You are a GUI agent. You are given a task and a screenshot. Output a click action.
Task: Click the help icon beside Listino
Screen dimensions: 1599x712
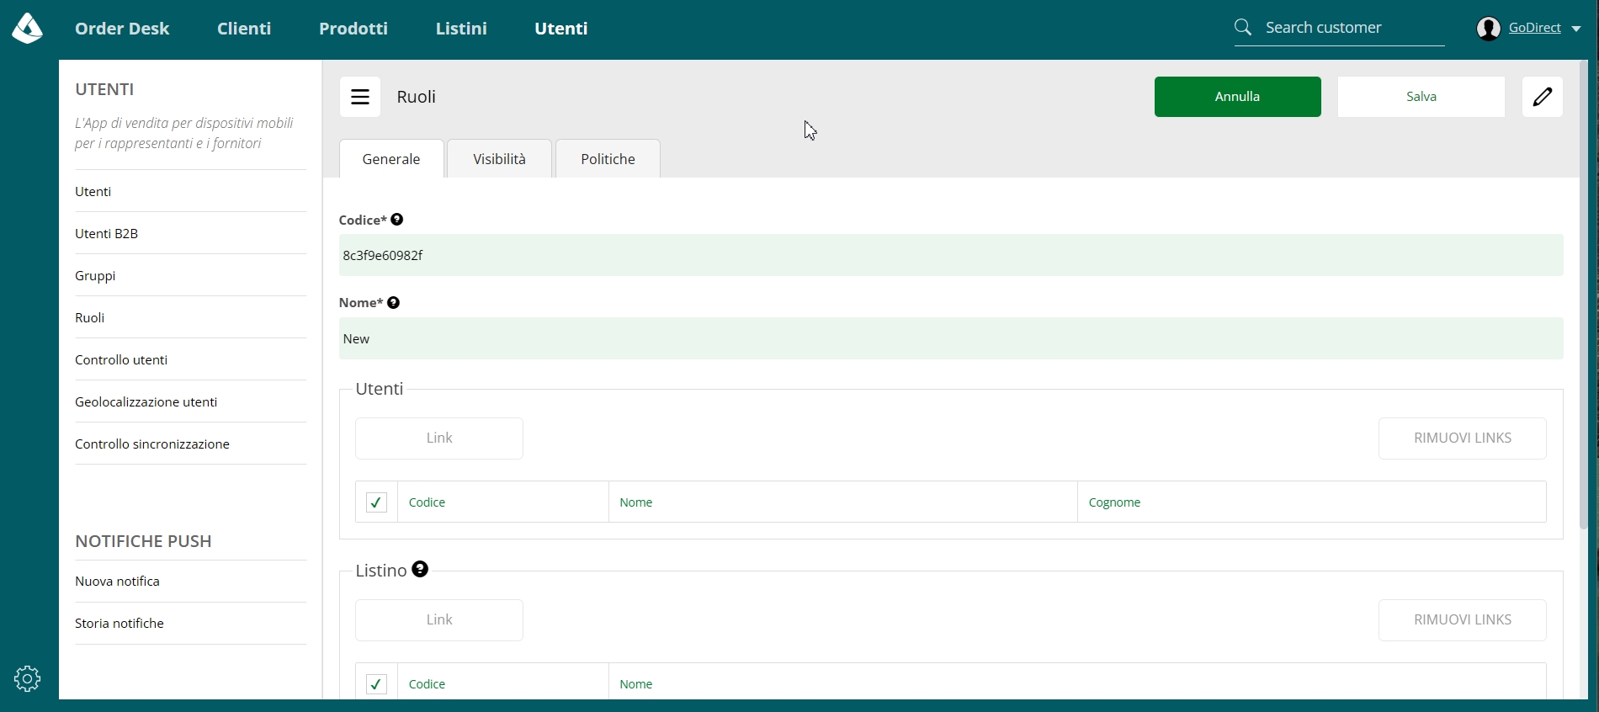click(x=420, y=569)
